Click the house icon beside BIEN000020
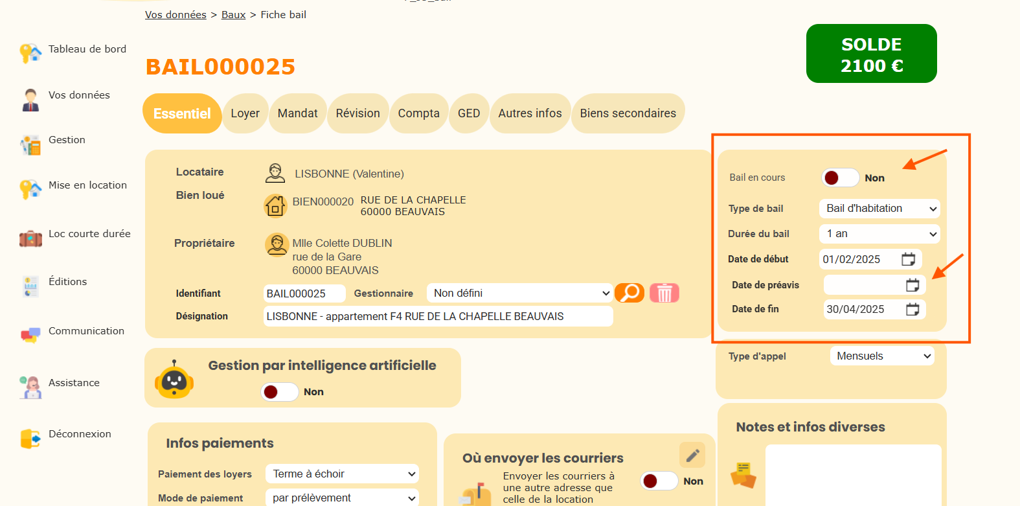Image resolution: width=1020 pixels, height=506 pixels. (275, 206)
